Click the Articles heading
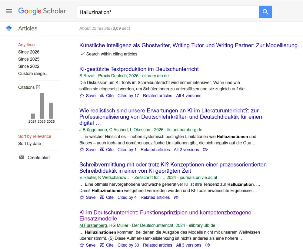303x249 pixels. [x=28, y=28]
